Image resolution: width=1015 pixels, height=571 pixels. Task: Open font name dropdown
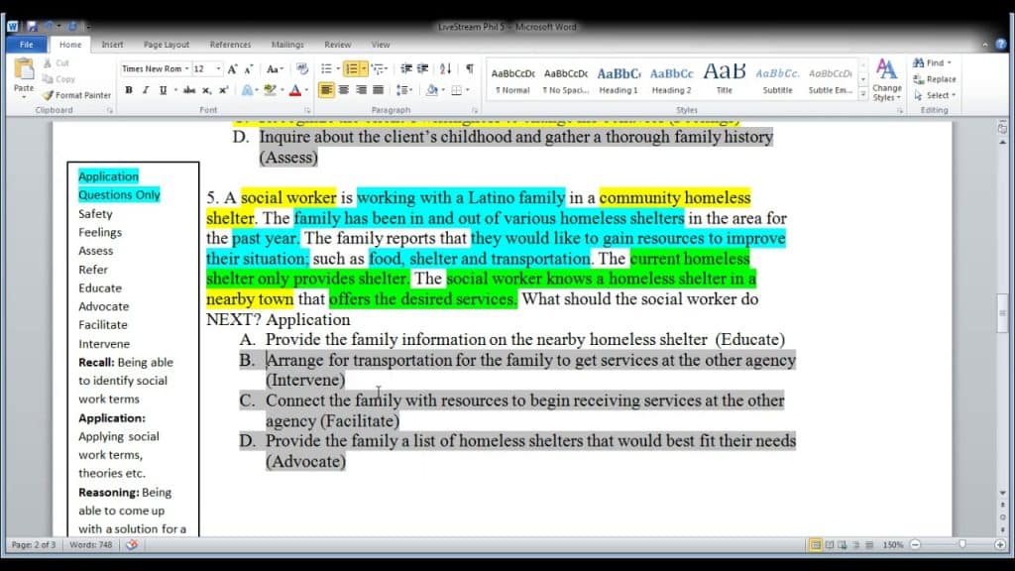click(186, 68)
